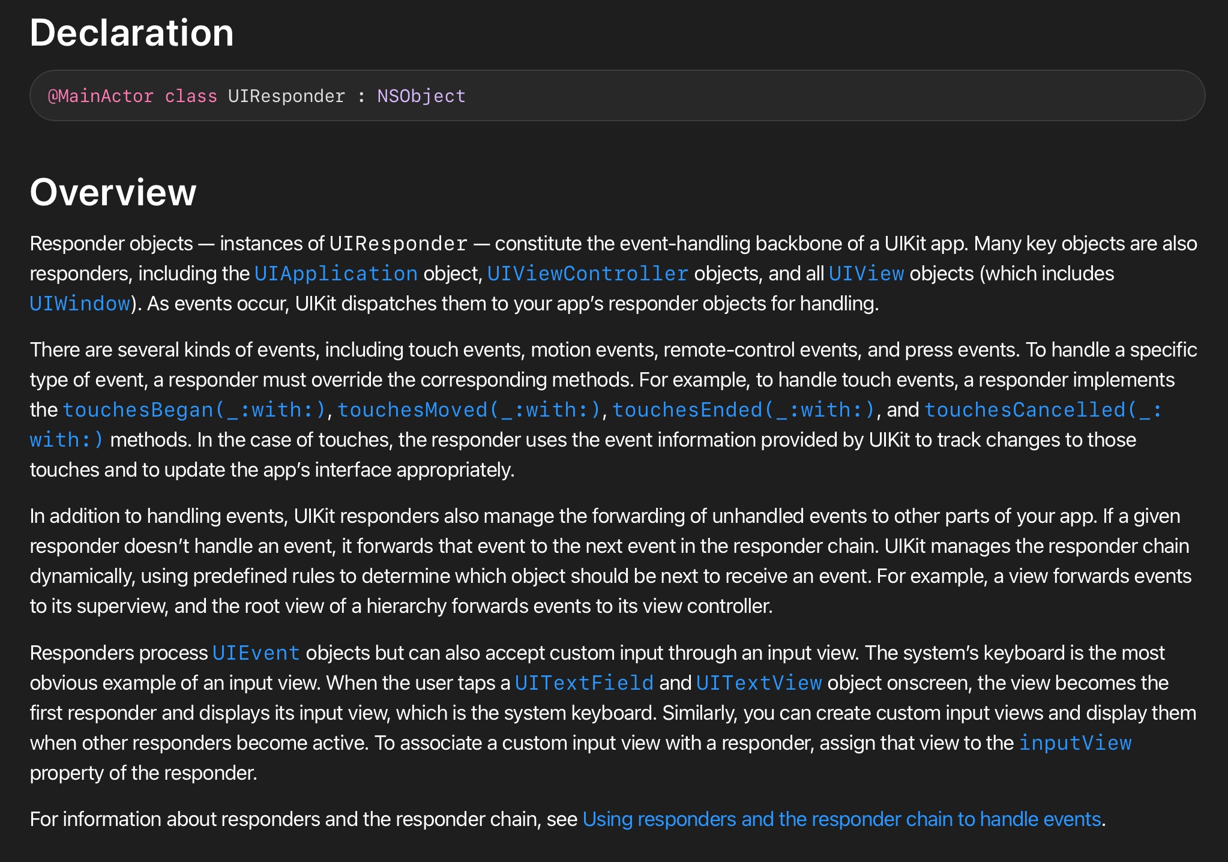
Task: Open touchesCancelled(_:with:) method link
Action: (x=1043, y=410)
